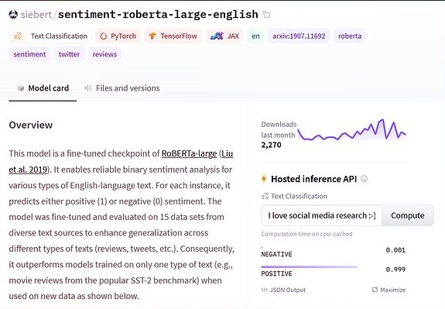Open the arxiv:1907.11692 tag

tap(299, 36)
